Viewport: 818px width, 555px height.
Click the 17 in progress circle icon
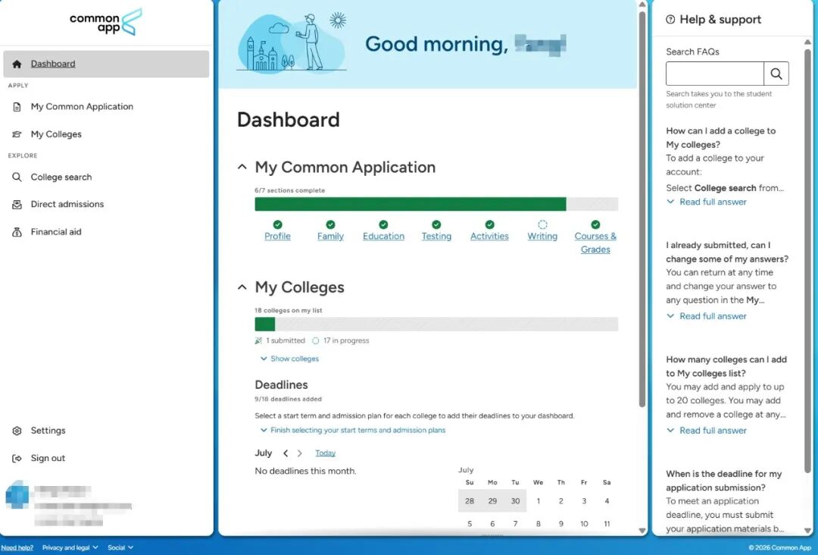coord(316,340)
